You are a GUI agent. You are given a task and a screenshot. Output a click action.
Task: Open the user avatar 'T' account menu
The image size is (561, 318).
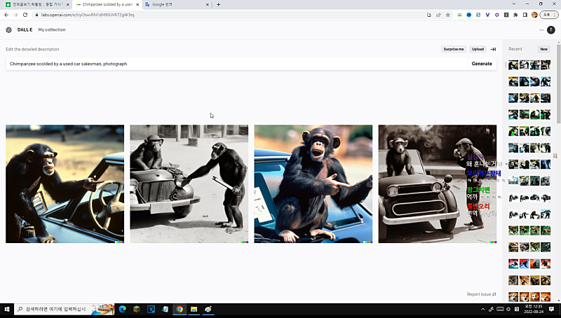[551, 30]
